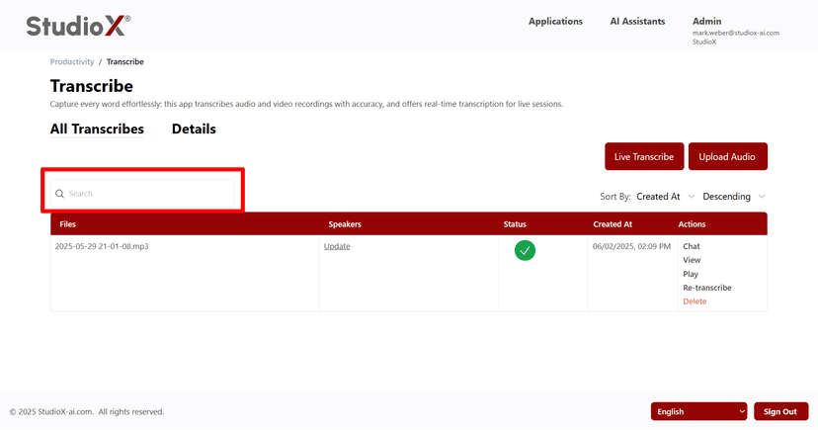Click Play action for the recording
Screen dimensions: 818x430
pos(691,274)
